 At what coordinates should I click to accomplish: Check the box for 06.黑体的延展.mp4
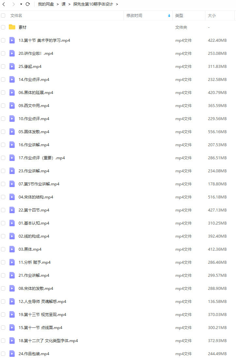point(3,93)
